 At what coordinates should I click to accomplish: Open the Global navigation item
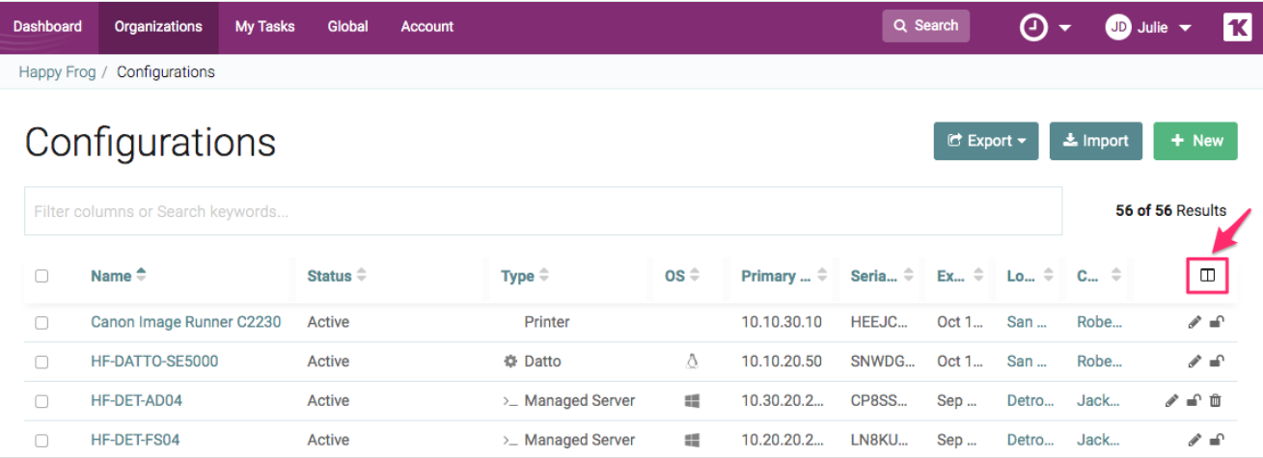pos(347,27)
